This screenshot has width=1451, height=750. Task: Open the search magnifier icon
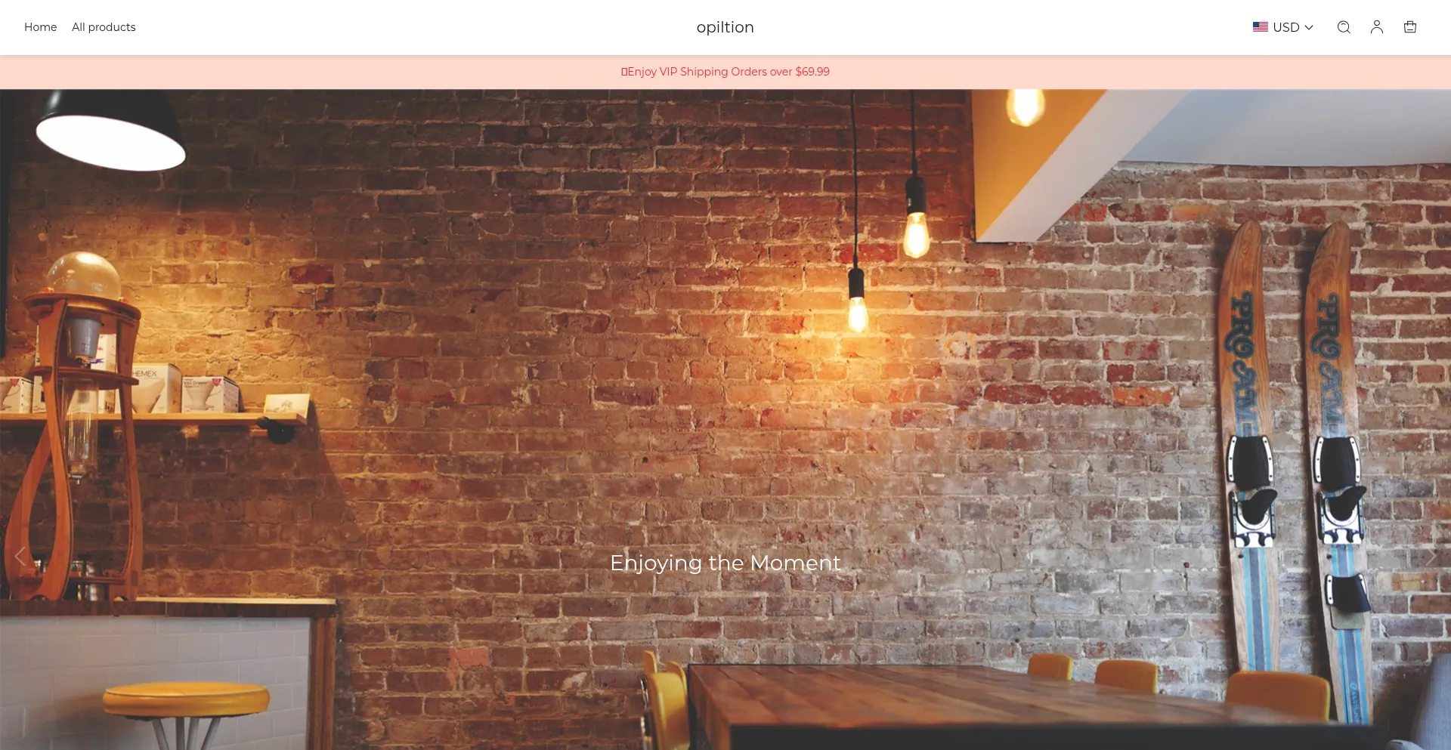pos(1344,27)
